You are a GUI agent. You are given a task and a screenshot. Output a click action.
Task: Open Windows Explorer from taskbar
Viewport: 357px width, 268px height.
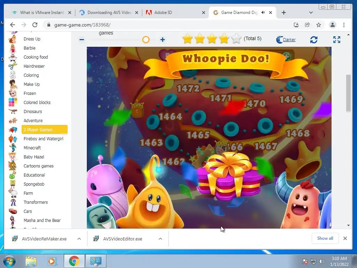(x=31, y=261)
